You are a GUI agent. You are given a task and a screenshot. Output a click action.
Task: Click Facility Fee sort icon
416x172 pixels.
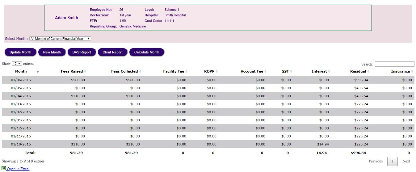coord(186,71)
